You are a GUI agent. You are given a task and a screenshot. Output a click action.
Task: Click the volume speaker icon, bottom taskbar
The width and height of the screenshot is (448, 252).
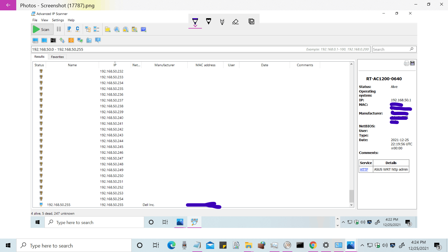[x=385, y=245]
